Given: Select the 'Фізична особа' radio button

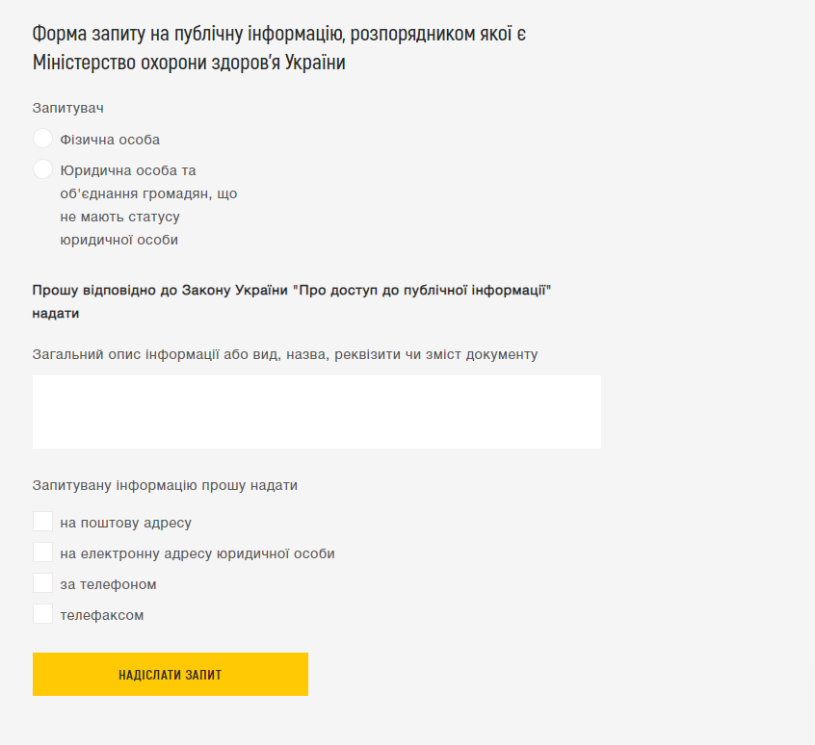Looking at the screenshot, I should (x=42, y=139).
